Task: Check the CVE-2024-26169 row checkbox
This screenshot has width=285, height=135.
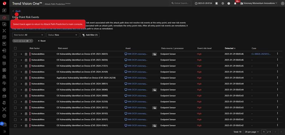Action: [15, 72]
